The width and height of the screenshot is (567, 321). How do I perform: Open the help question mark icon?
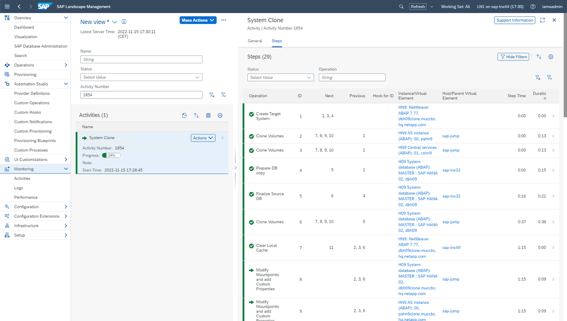[533, 6]
